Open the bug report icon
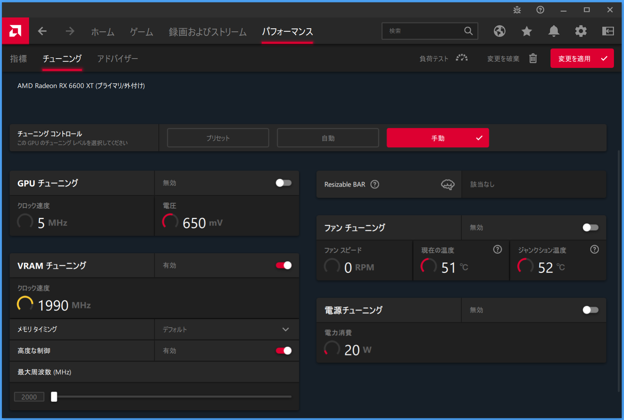The height and width of the screenshot is (420, 624). point(517,10)
